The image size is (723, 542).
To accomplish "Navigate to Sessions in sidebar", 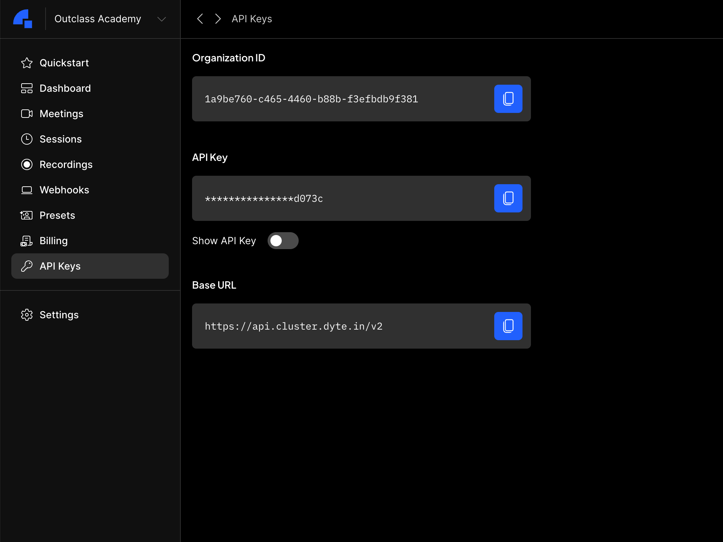I will (x=60, y=139).
